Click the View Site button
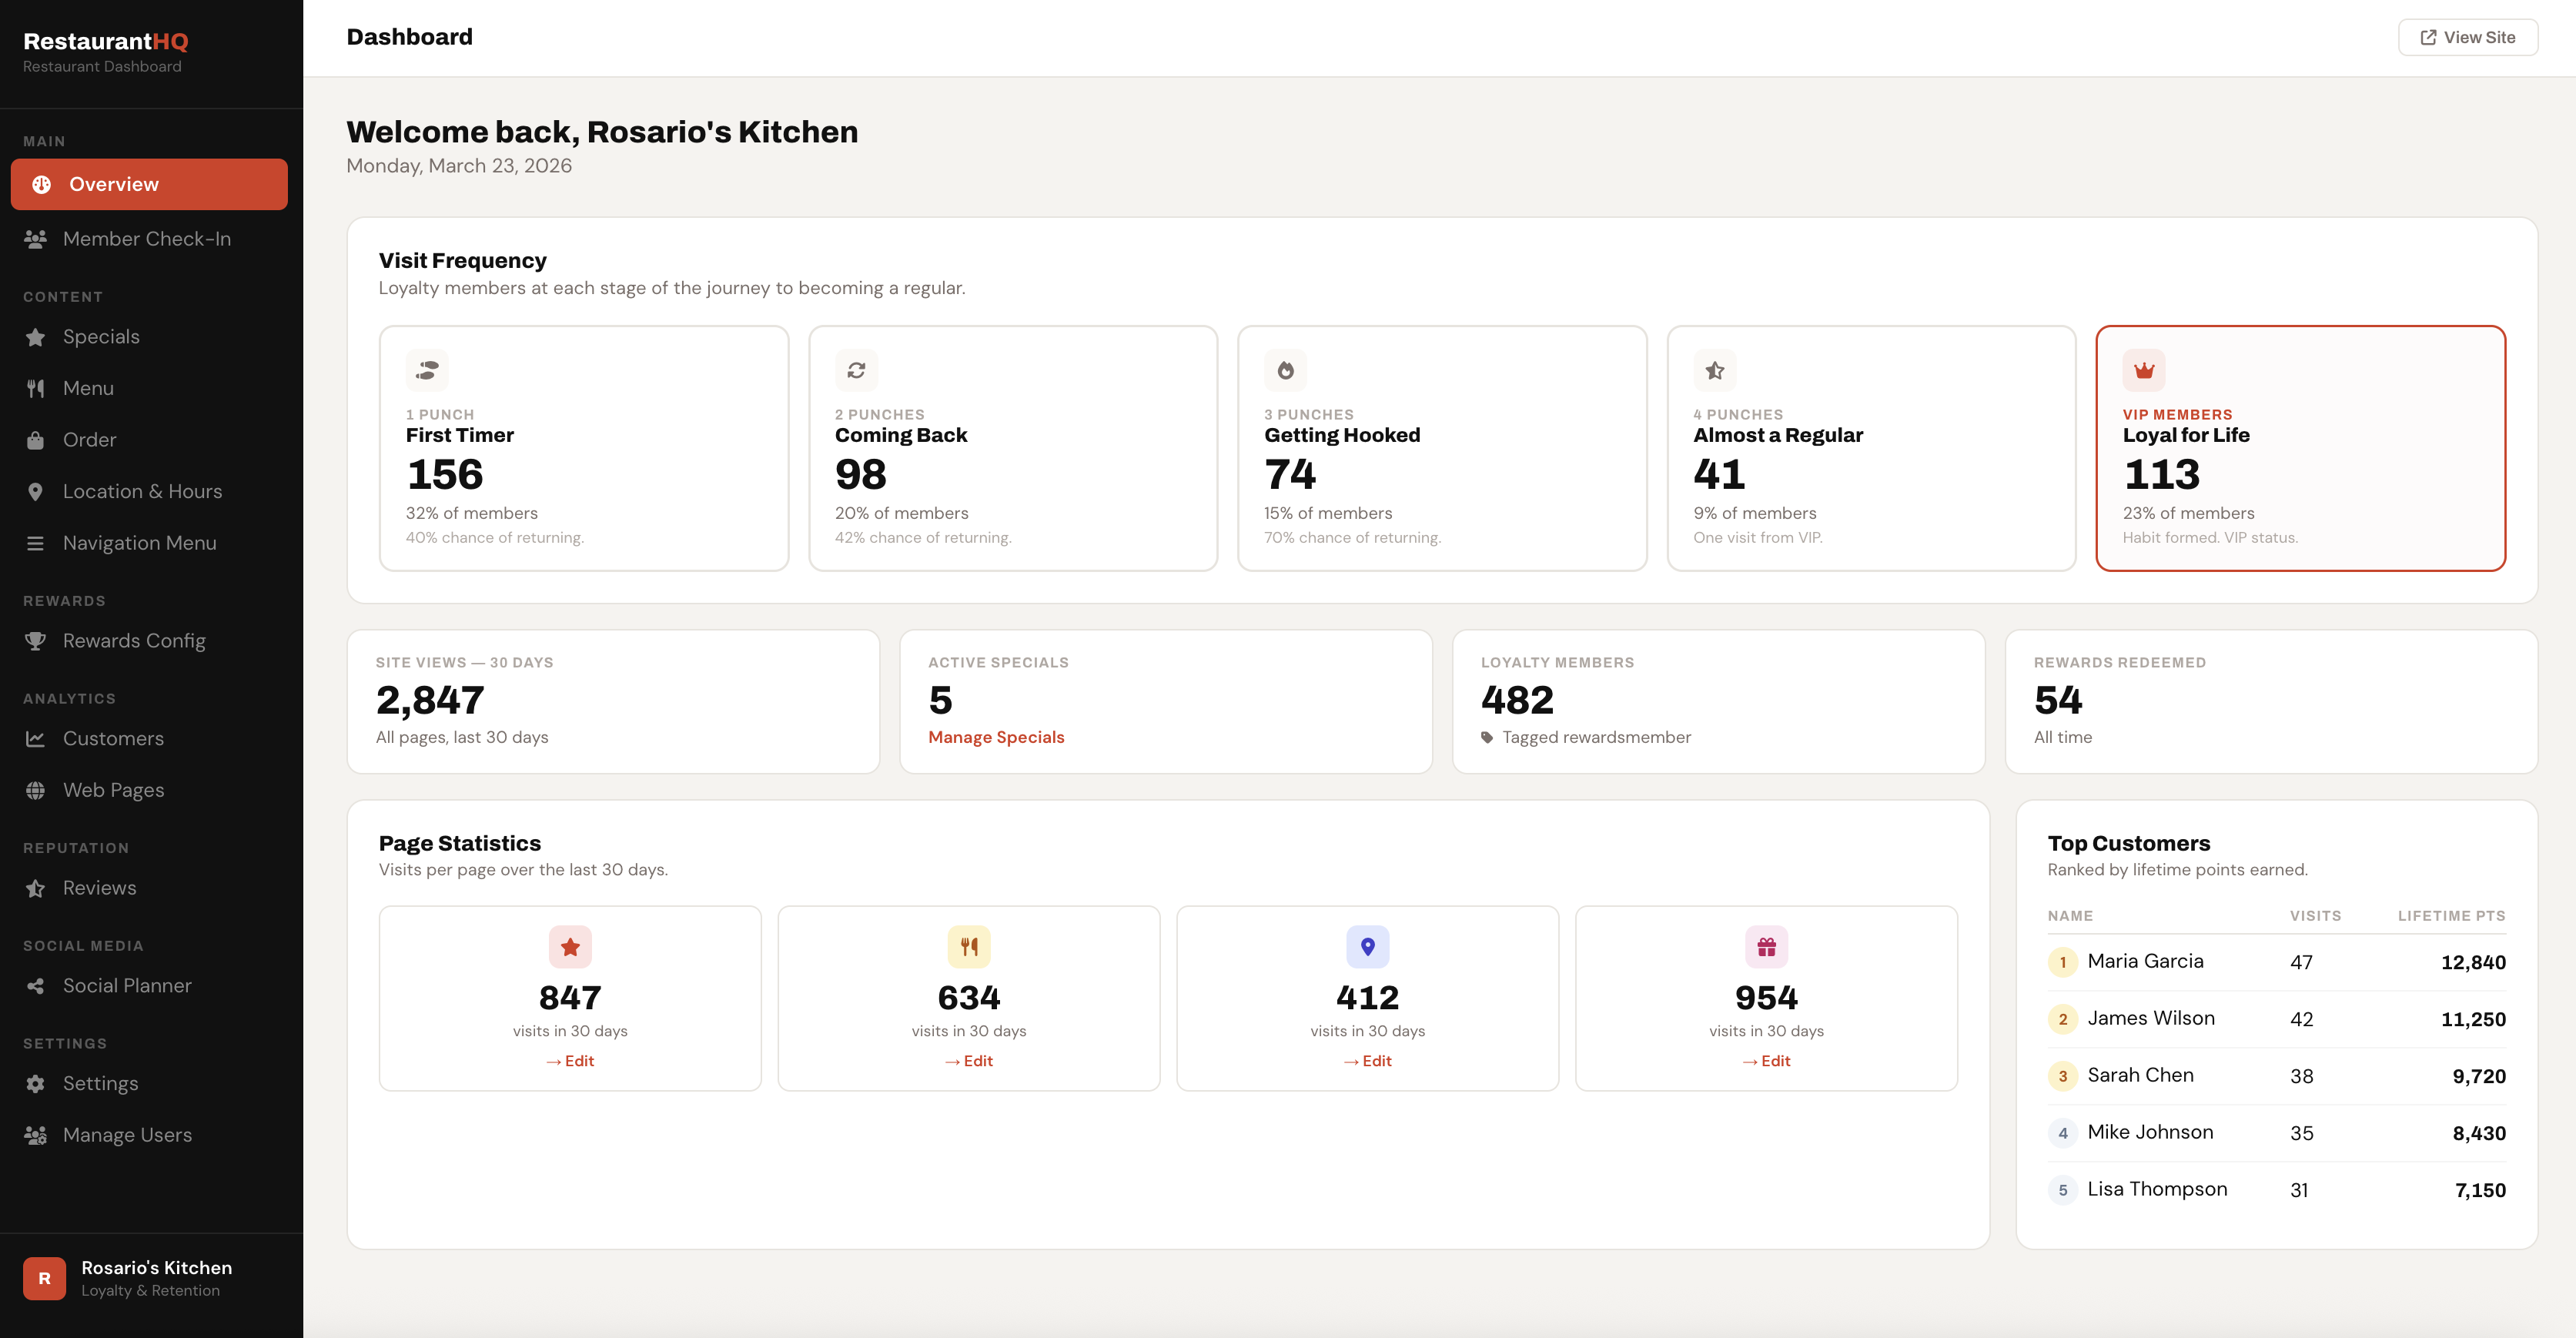The image size is (2576, 1338). click(2467, 36)
